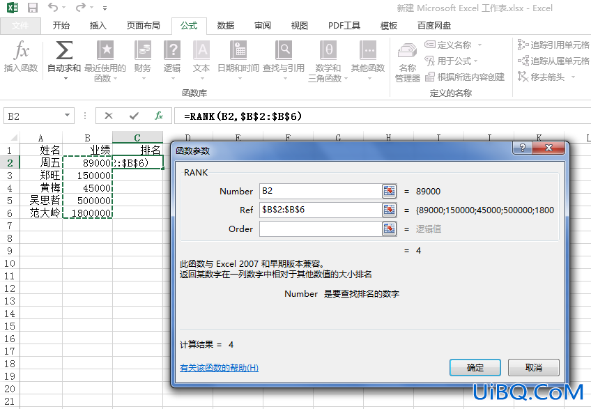Select cell with value 1800000
591x409 pixels.
click(x=87, y=213)
